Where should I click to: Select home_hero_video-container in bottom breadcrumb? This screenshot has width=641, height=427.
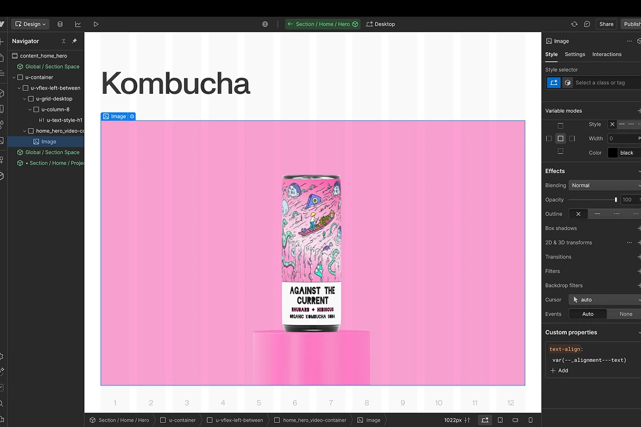[x=310, y=420]
